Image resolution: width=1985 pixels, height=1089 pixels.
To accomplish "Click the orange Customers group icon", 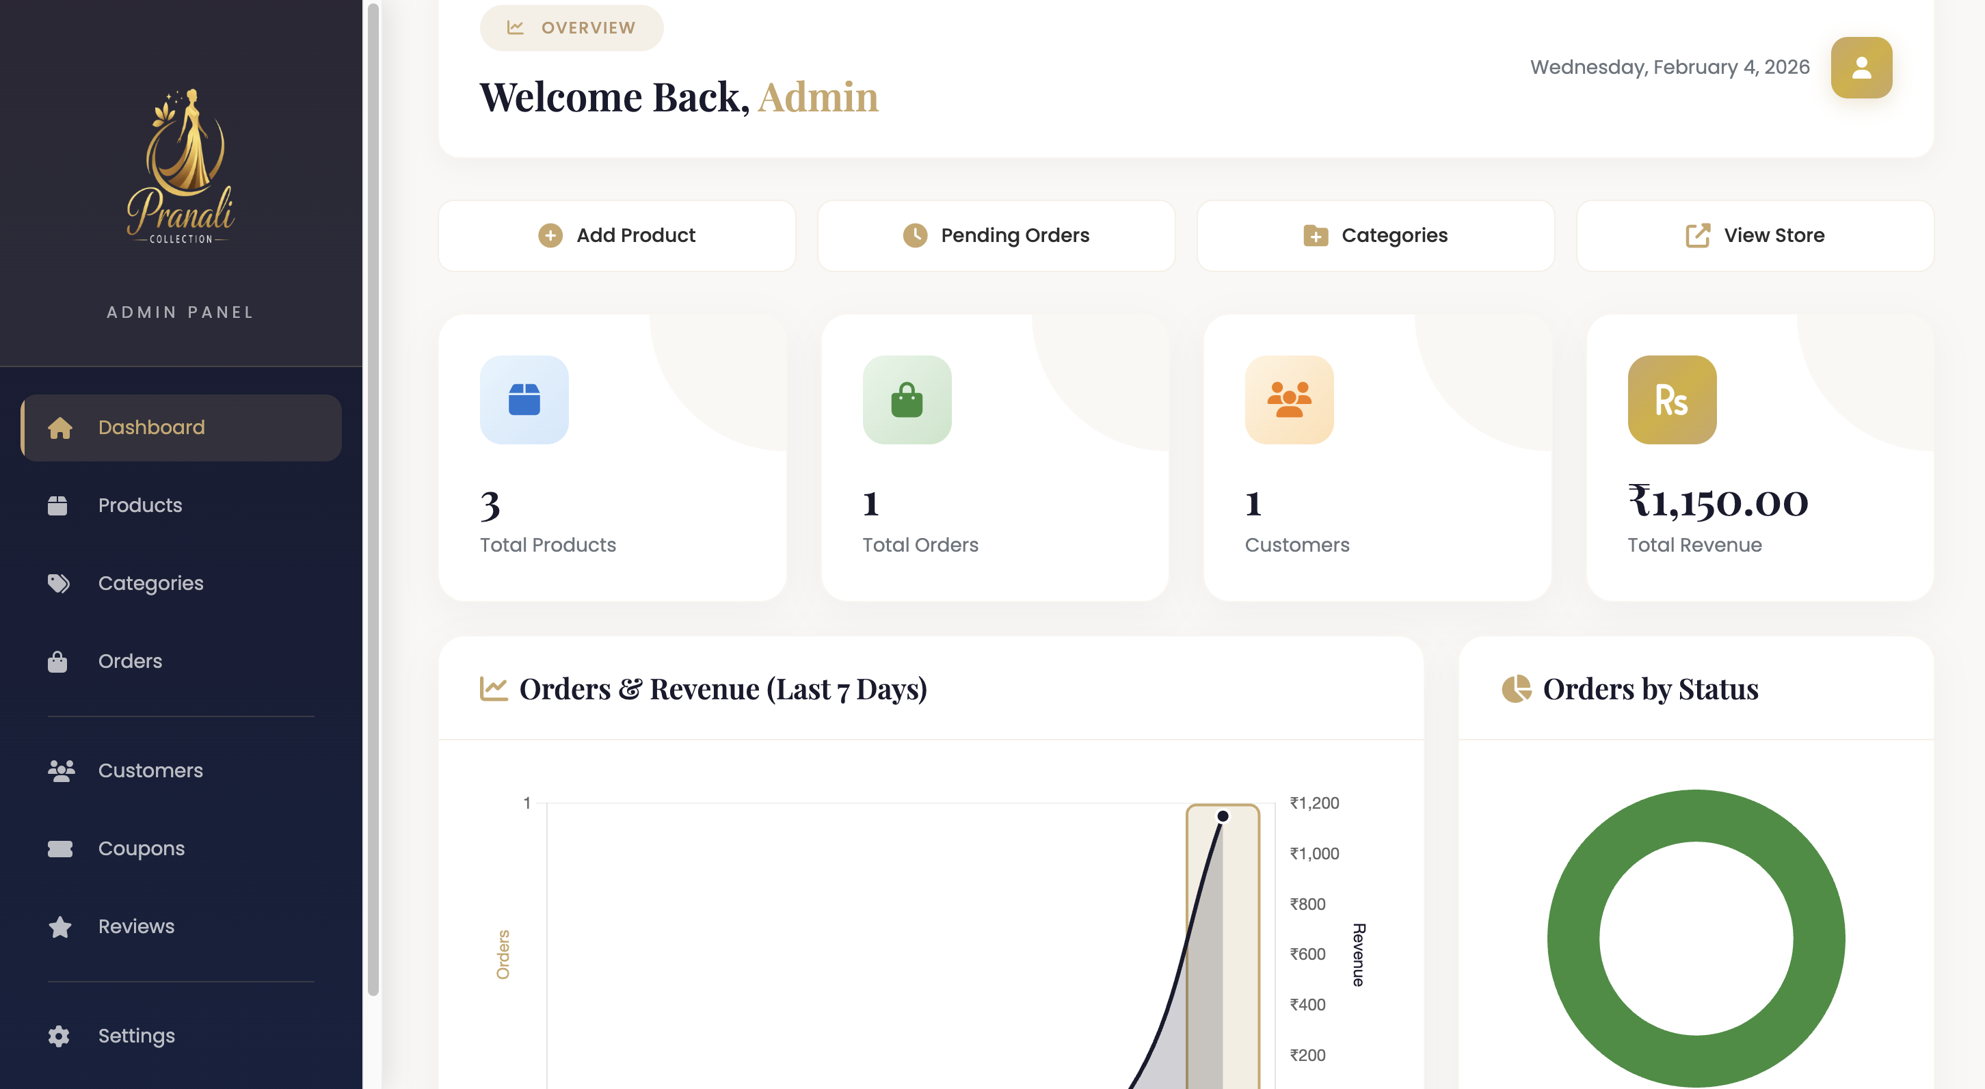I will [1288, 400].
